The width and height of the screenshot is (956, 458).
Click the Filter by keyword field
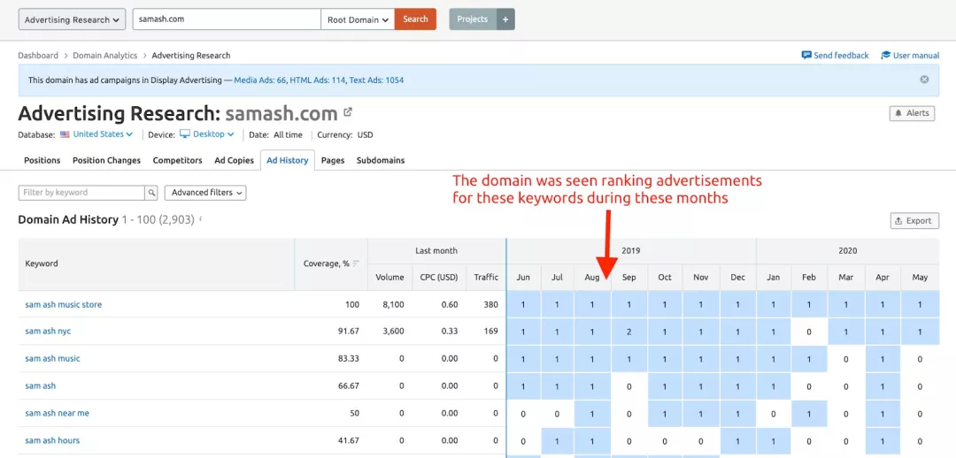tap(81, 193)
